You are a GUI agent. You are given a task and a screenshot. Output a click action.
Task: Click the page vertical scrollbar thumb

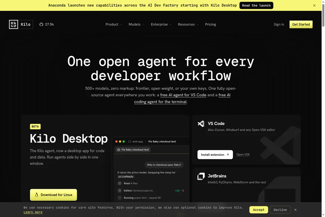pos(323,16)
